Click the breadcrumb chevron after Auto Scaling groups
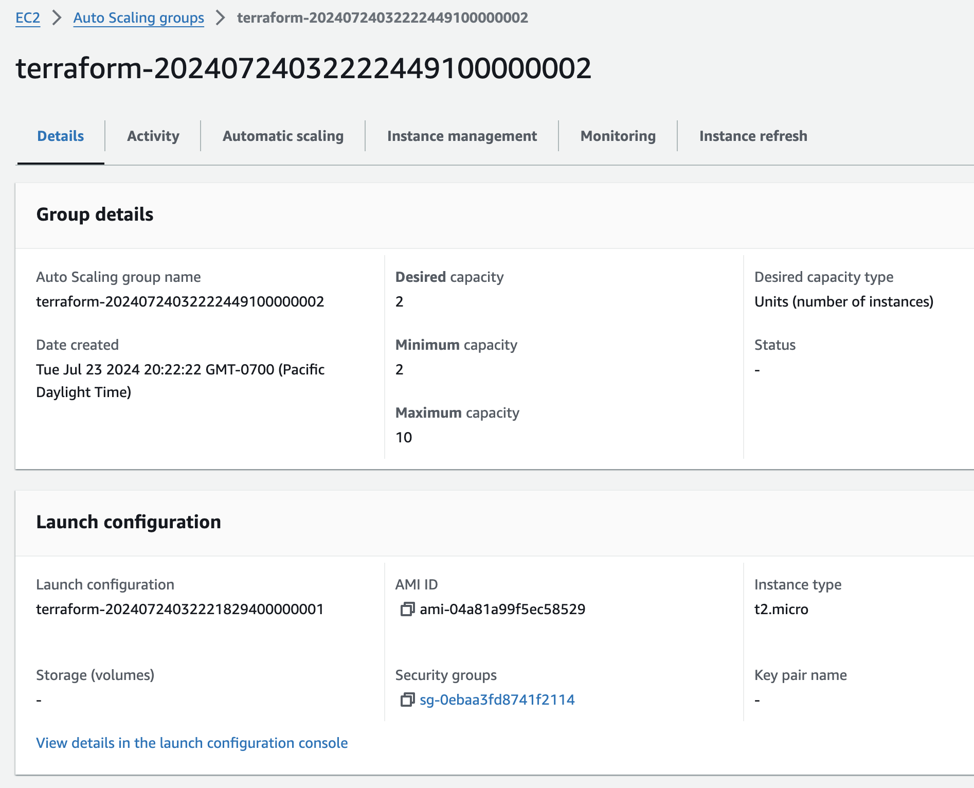974x788 pixels. point(221,18)
